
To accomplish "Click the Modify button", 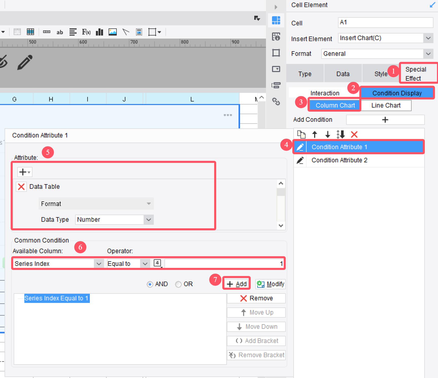I will 271,284.
